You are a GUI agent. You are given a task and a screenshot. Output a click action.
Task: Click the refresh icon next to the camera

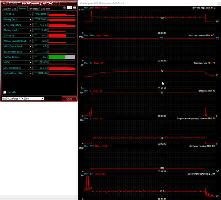(69, 8)
